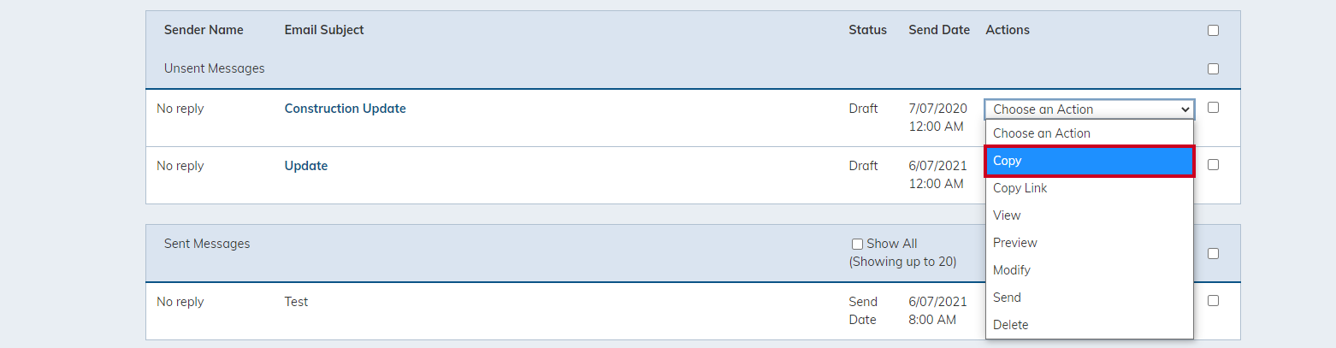
Task: Check the Unsent Messages select-all checkbox
Action: point(1213,69)
